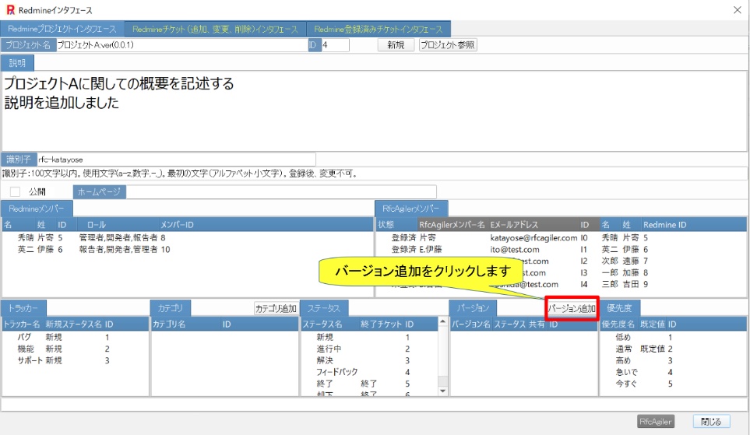This screenshot has width=750, height=435.
Task: Click the バージョン追加 button
Action: [x=572, y=309]
